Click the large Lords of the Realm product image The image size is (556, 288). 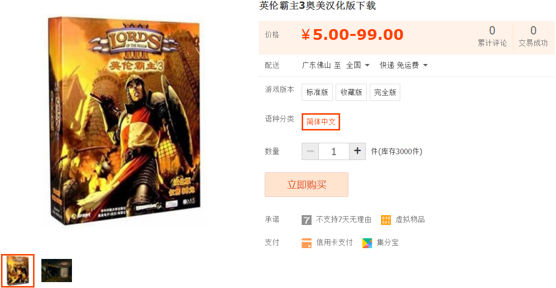[x=125, y=121]
